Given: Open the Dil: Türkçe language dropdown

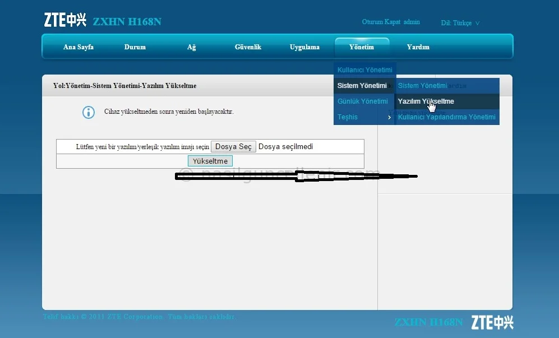Looking at the screenshot, I should click(x=460, y=23).
